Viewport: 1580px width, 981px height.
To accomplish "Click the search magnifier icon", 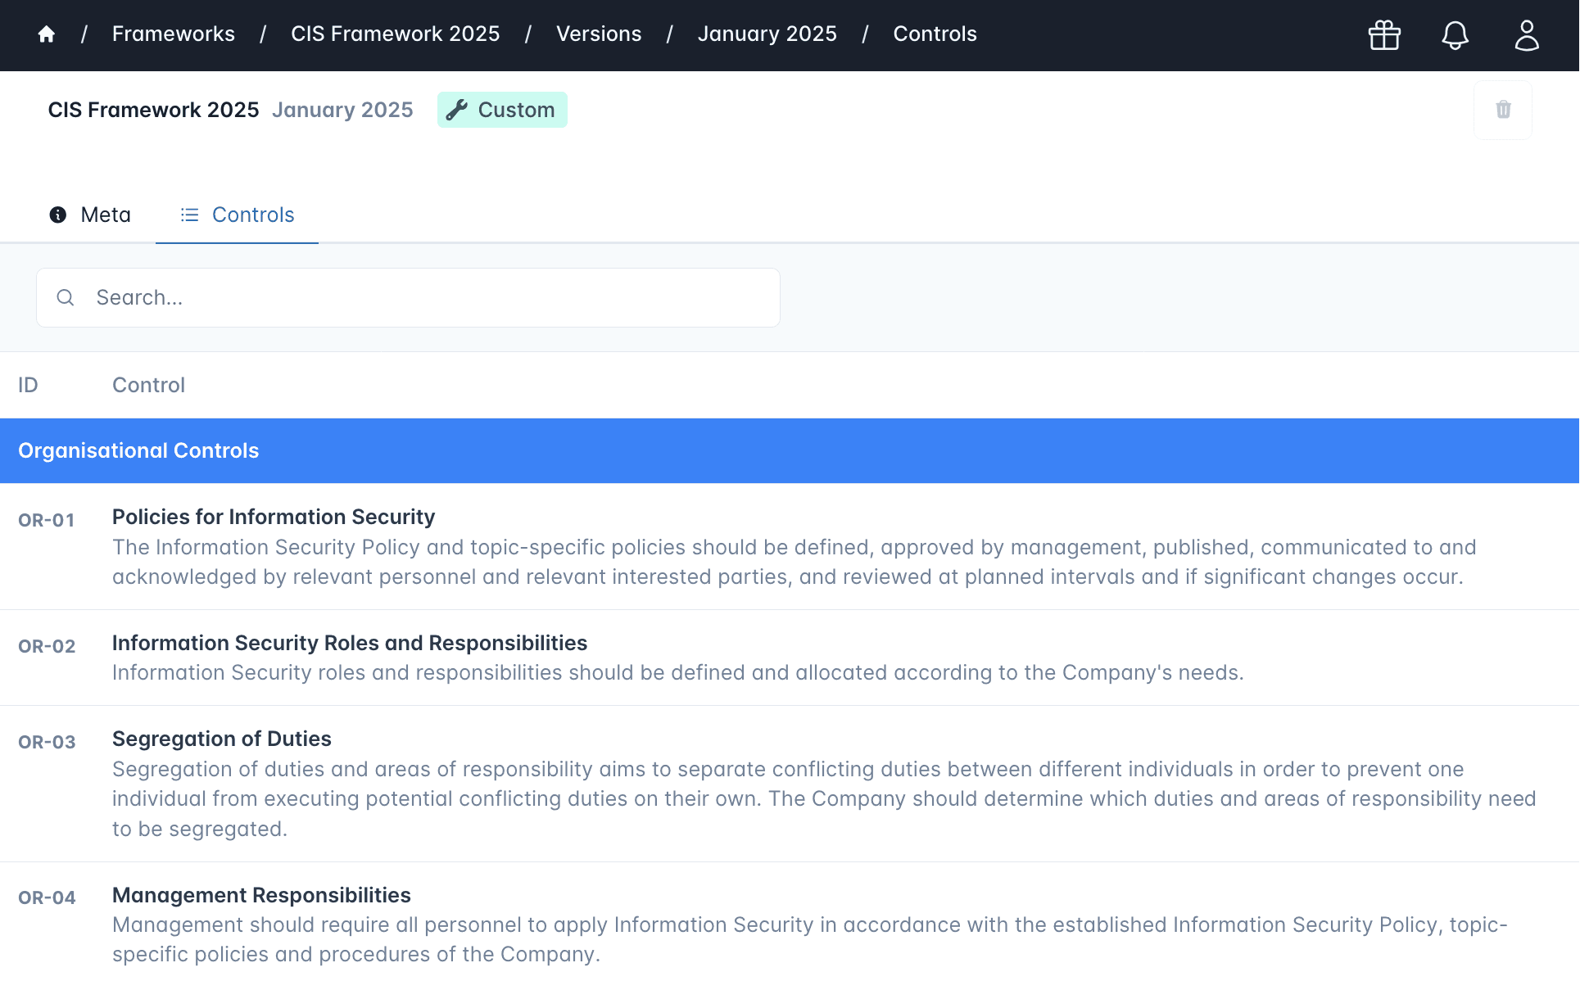I will pyautogui.click(x=66, y=297).
